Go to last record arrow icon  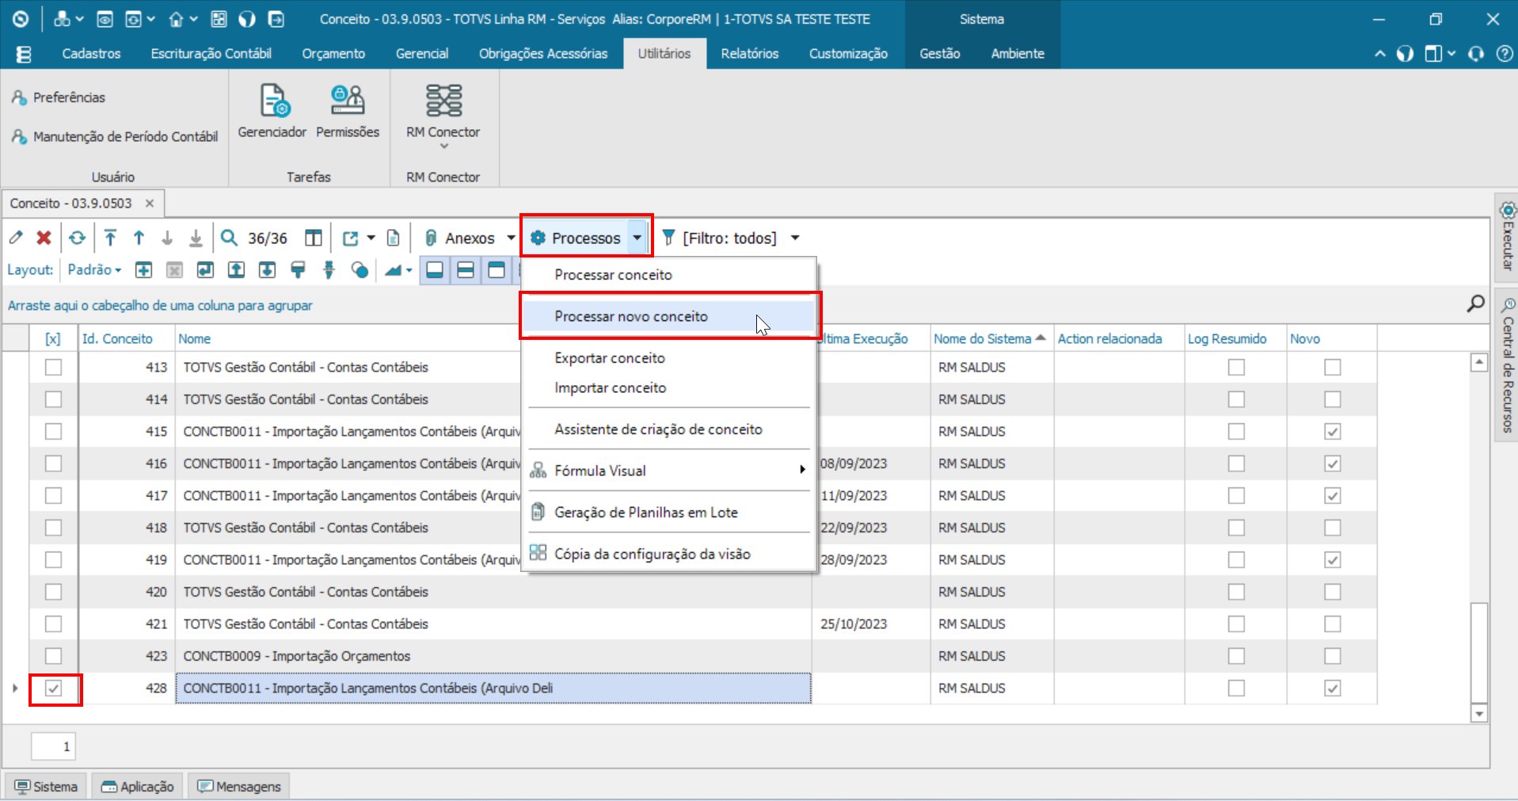coord(196,238)
